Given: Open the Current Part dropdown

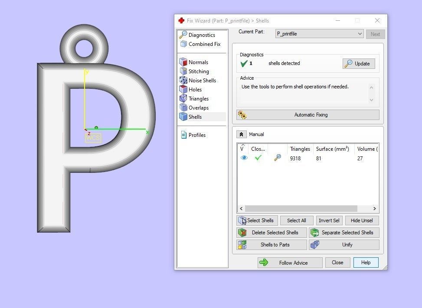Looking at the screenshot, I should (x=320, y=34).
